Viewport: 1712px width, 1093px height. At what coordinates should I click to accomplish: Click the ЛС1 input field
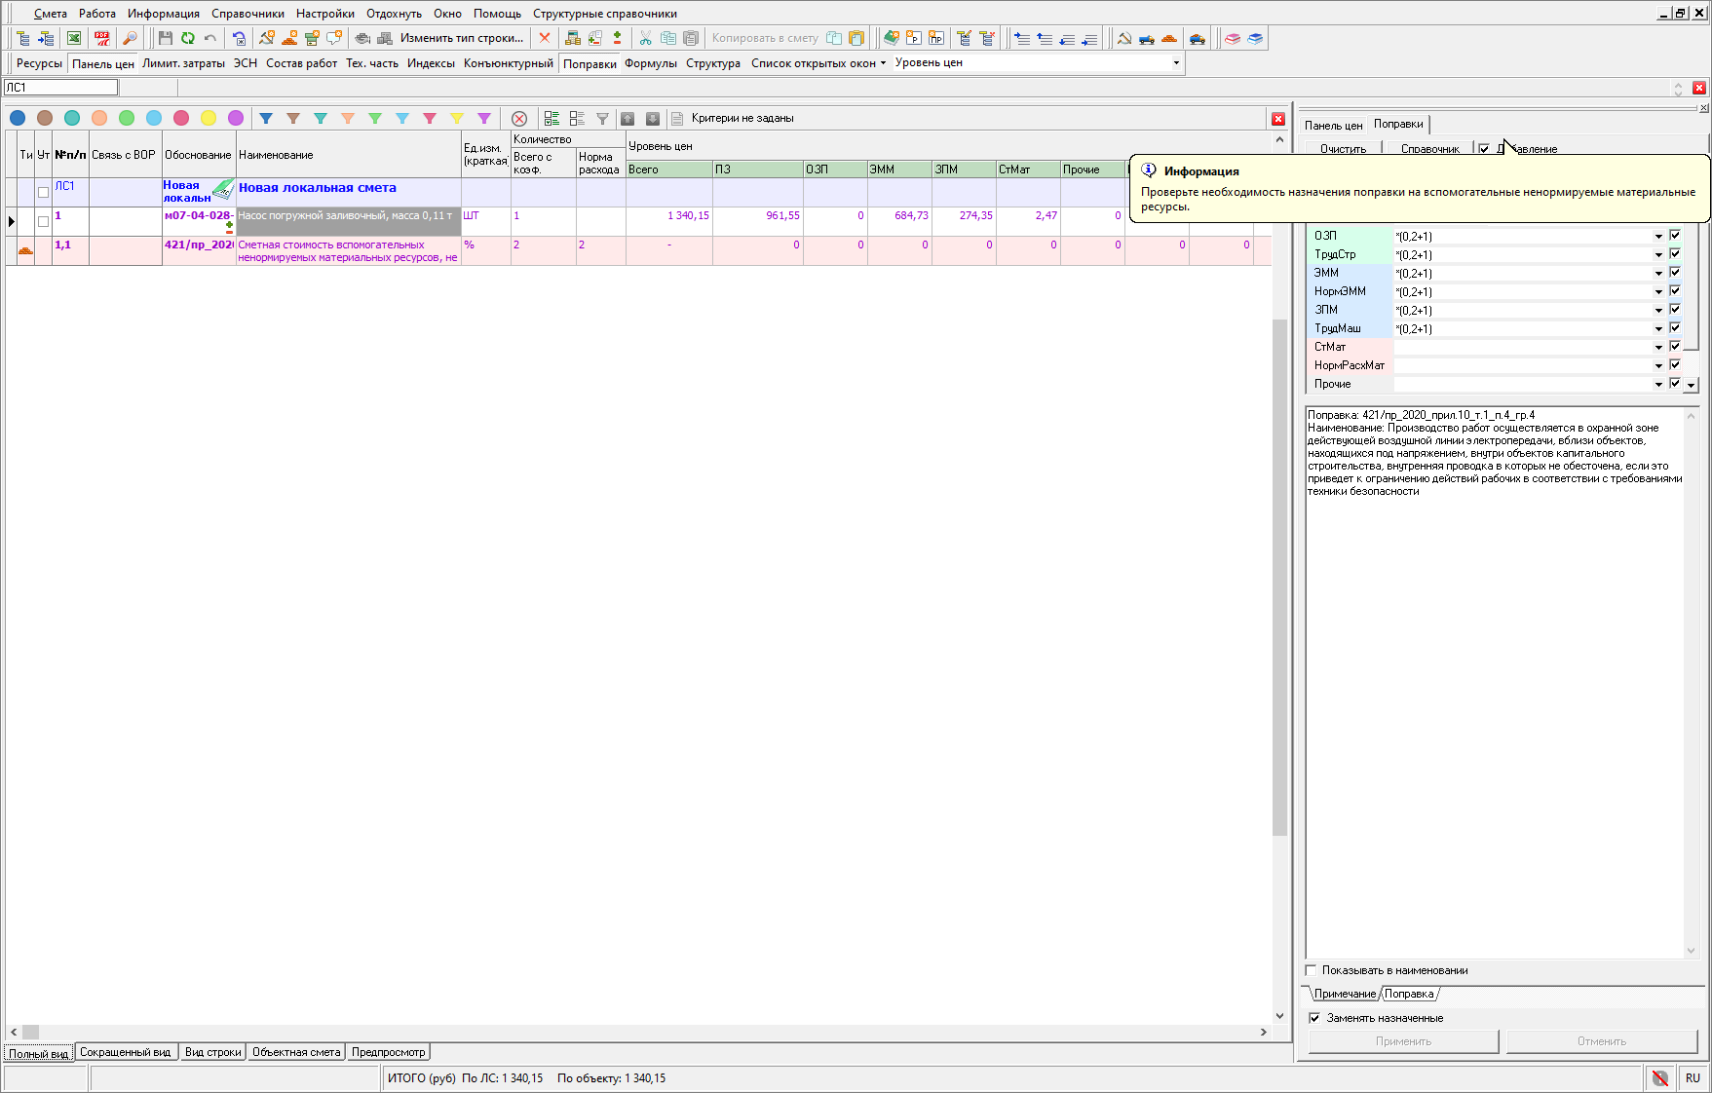[60, 88]
